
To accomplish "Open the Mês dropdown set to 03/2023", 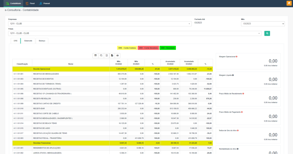I will point(263,24).
